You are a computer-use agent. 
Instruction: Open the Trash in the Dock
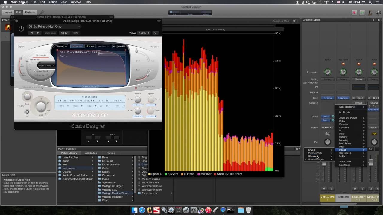(x=248, y=210)
